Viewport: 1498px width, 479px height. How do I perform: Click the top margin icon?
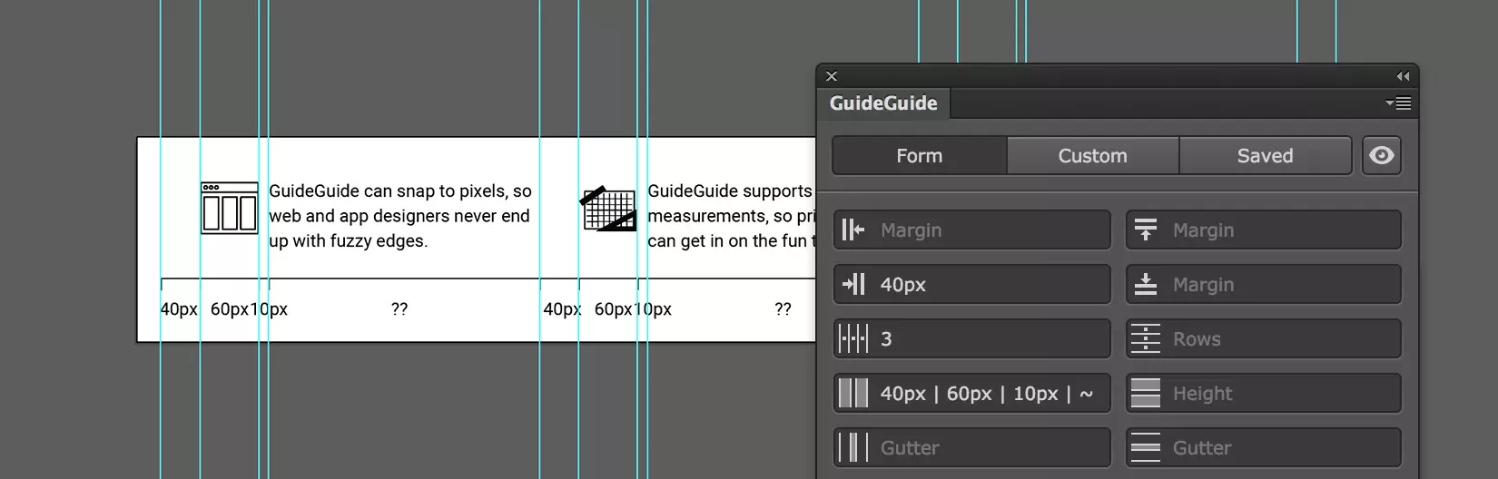coord(1146,230)
